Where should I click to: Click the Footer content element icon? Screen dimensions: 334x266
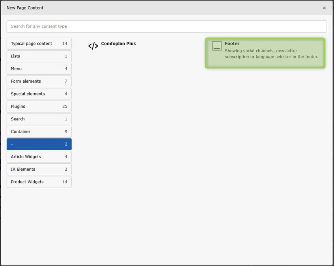pos(216,46)
